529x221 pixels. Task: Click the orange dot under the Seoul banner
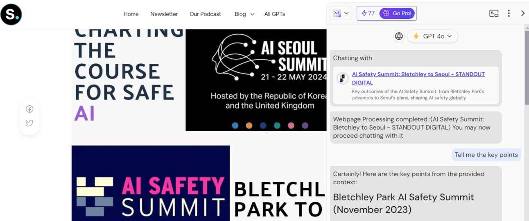pos(249,125)
